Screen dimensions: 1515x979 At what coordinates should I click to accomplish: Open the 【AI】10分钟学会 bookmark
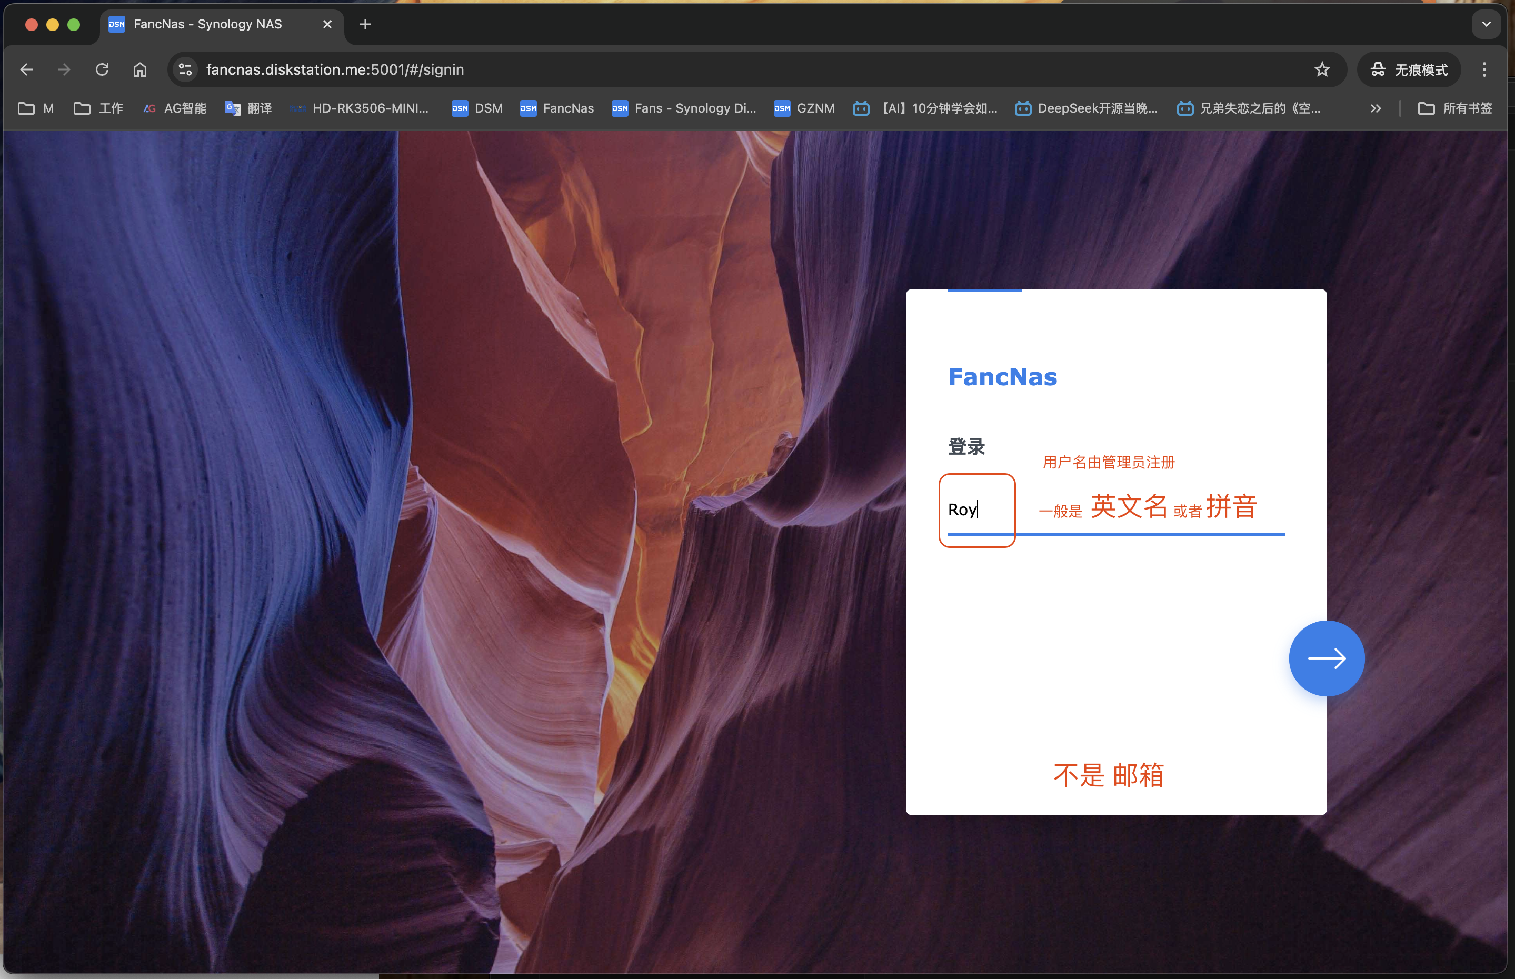pos(925,108)
